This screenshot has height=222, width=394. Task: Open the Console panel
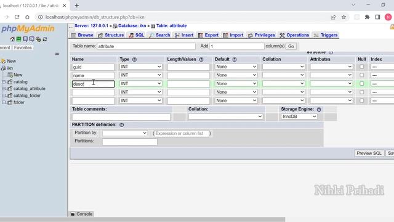point(82,214)
